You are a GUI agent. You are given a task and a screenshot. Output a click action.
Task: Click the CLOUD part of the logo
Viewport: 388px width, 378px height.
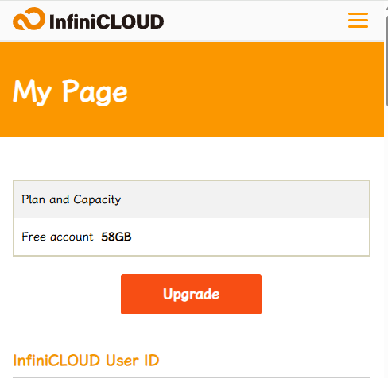(x=130, y=21)
